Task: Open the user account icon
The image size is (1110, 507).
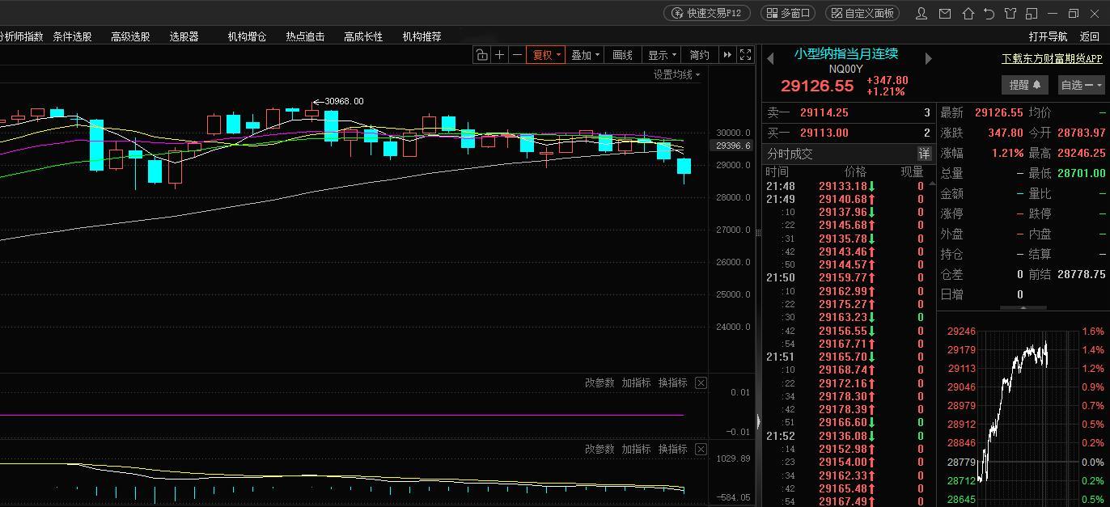Action: [x=921, y=13]
